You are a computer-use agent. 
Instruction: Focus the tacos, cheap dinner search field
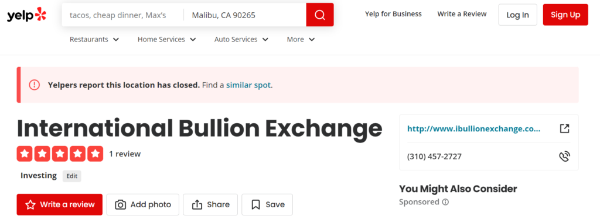[122, 15]
